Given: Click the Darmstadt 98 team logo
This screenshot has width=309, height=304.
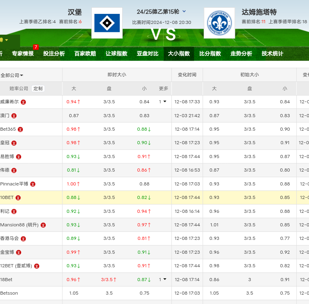Looking at the screenshot, I should click(x=219, y=23).
